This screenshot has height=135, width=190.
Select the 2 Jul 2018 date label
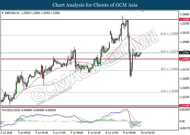coord(7,133)
